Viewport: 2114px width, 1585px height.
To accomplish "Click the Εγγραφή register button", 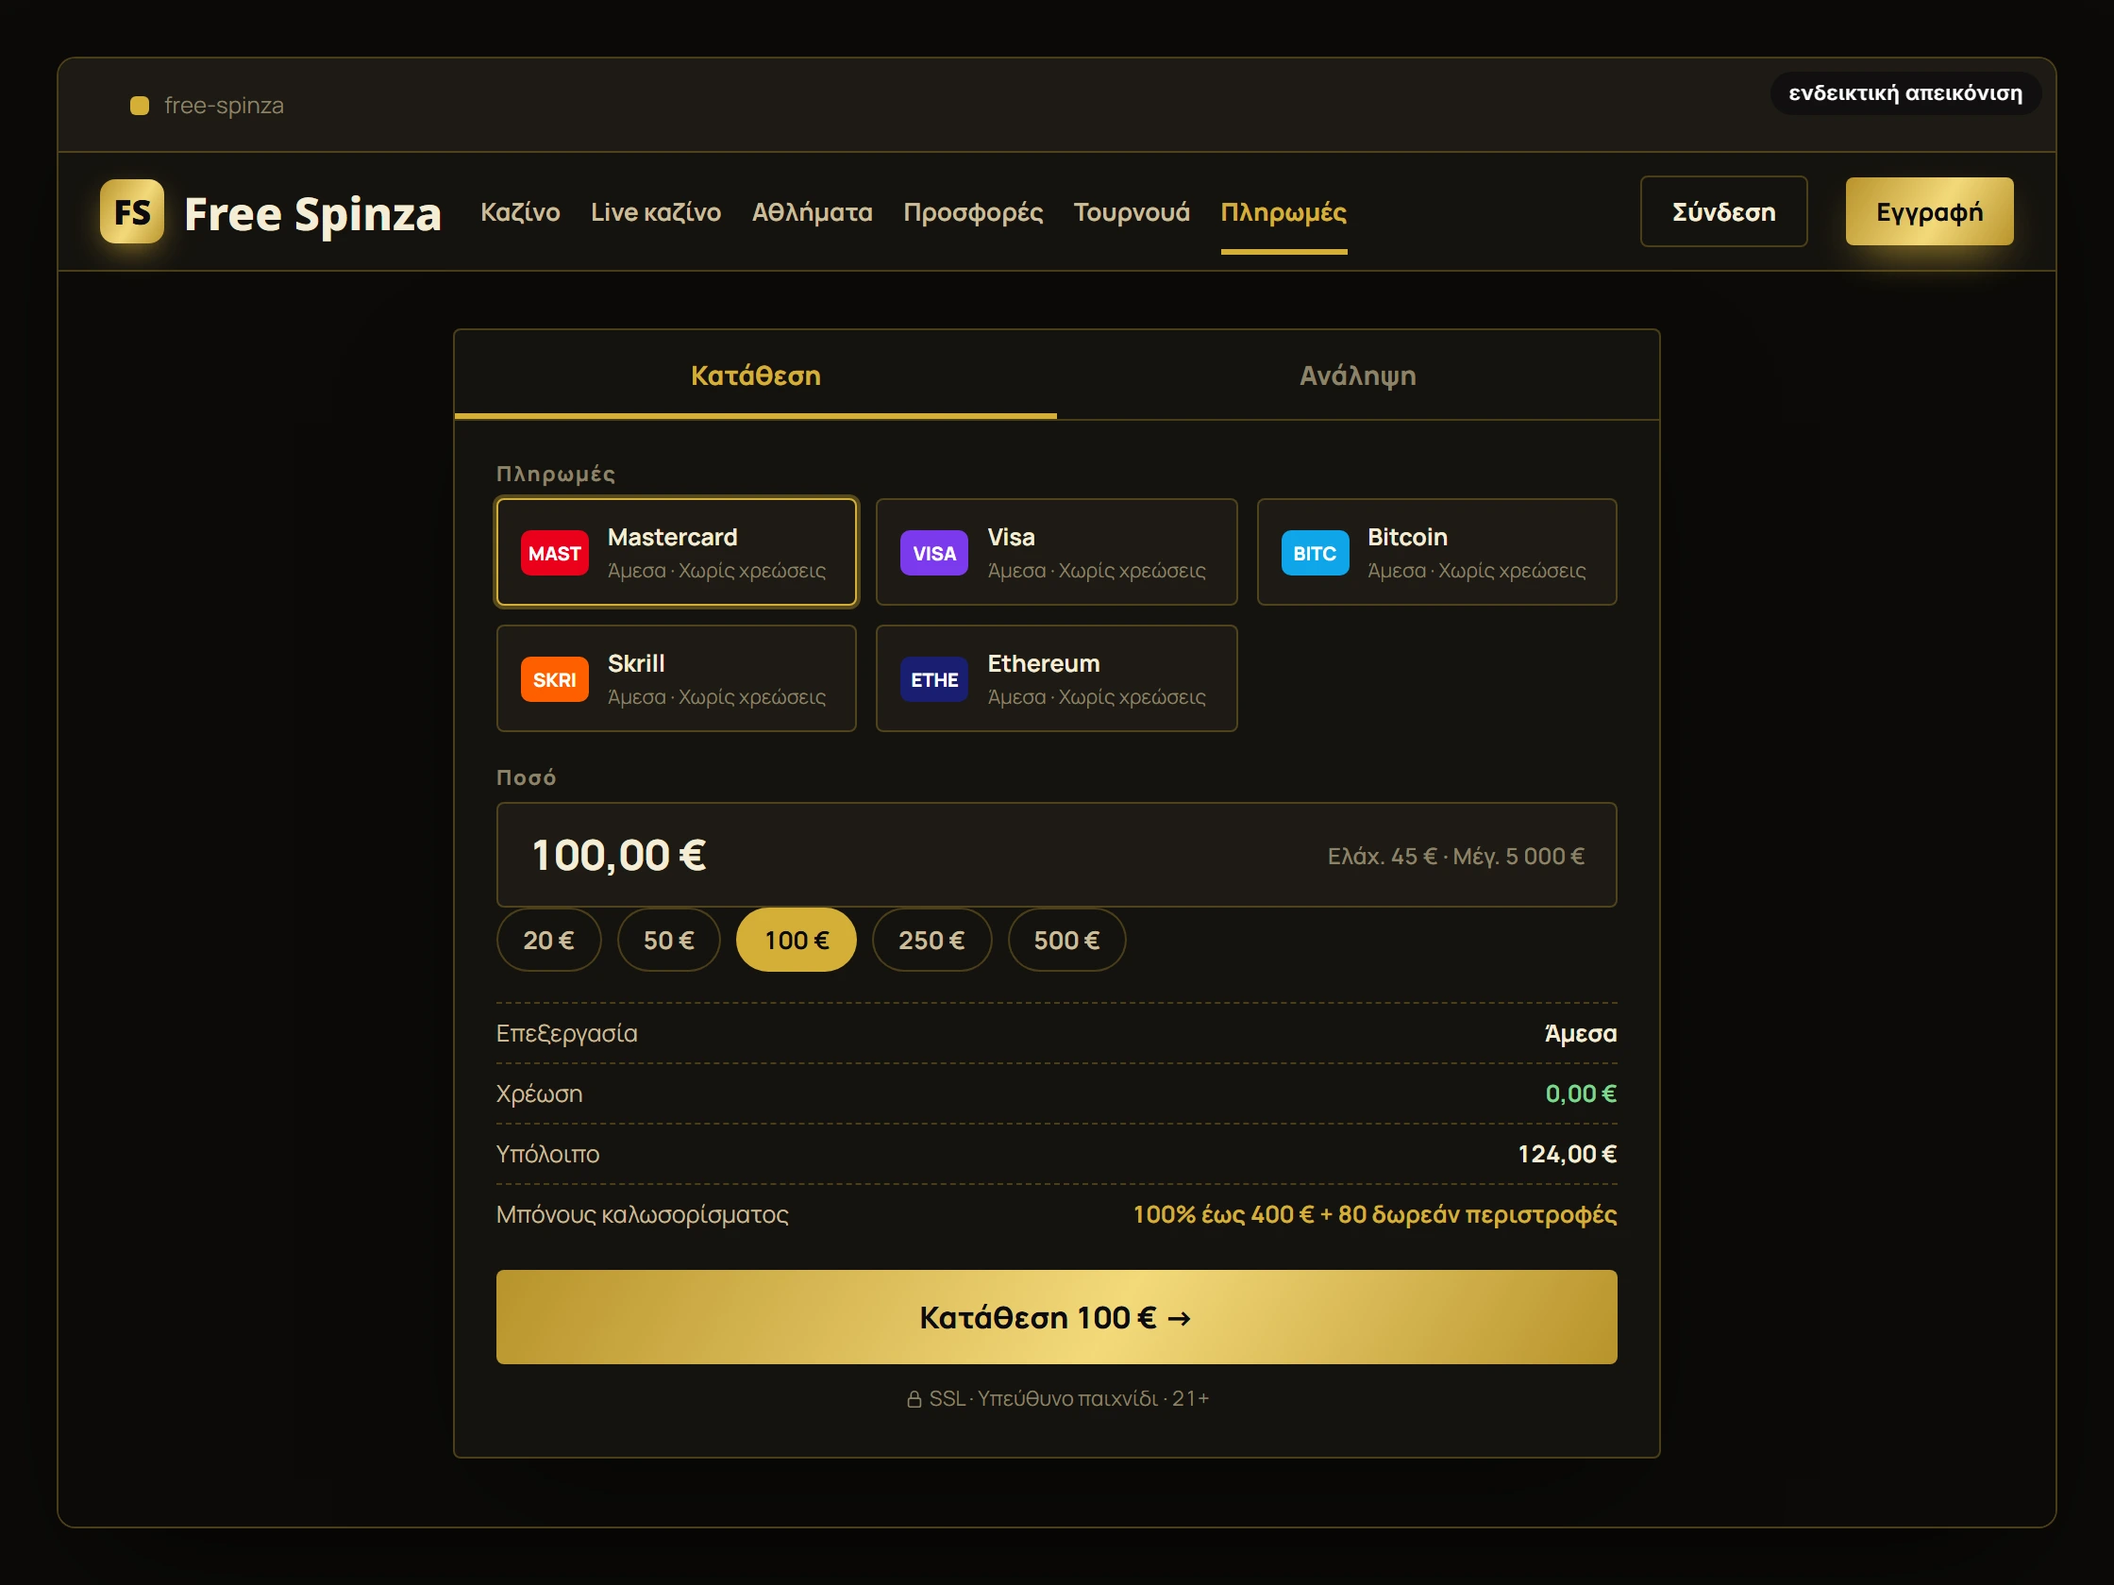I will tap(1929, 211).
